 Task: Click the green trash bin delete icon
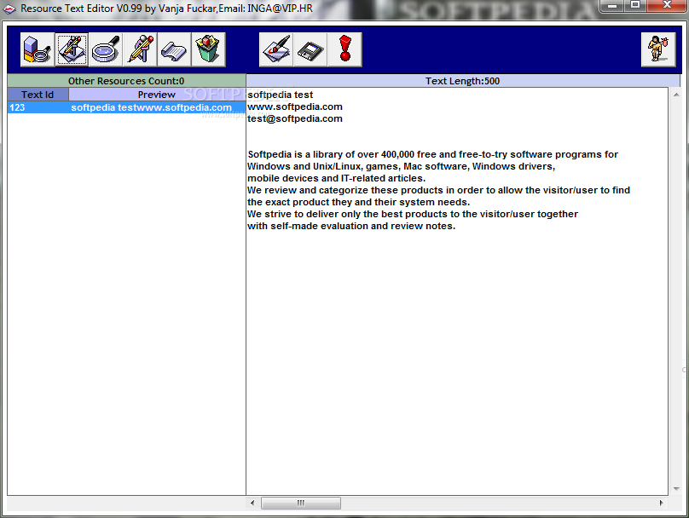click(209, 49)
